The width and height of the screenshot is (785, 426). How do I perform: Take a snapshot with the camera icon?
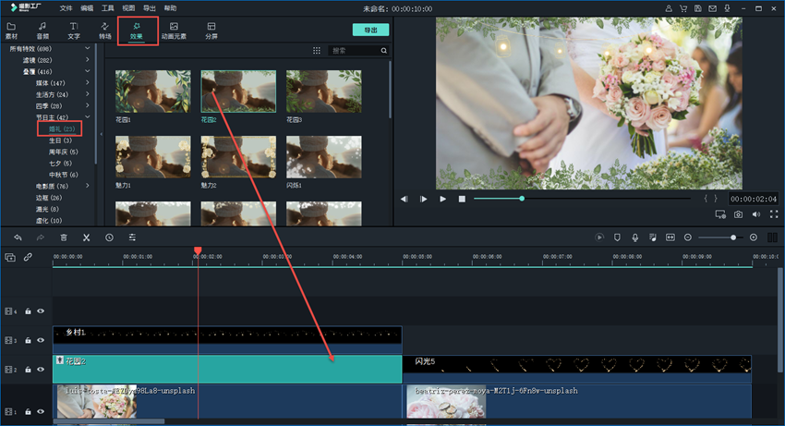[739, 214]
